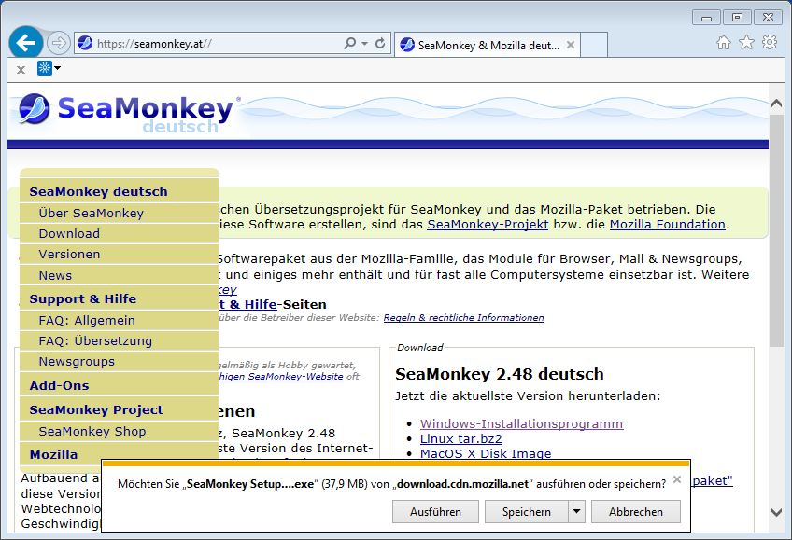Screen dimensions: 792x540
Task: Click the SeaMonkey favicon in the address bar
Action: (85, 43)
